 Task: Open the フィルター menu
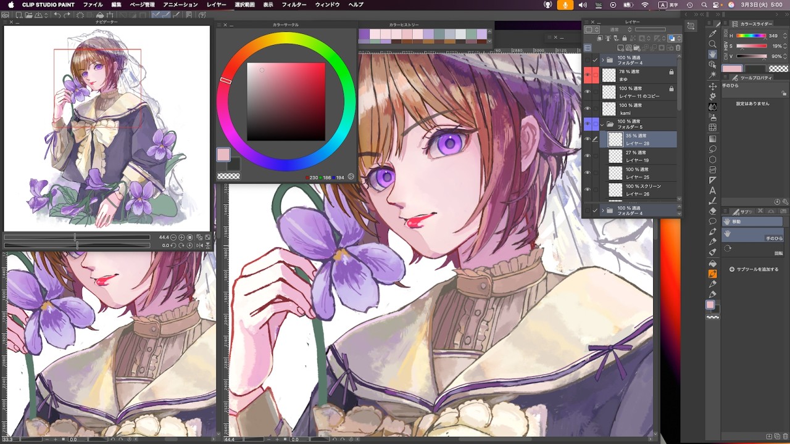pos(294,4)
